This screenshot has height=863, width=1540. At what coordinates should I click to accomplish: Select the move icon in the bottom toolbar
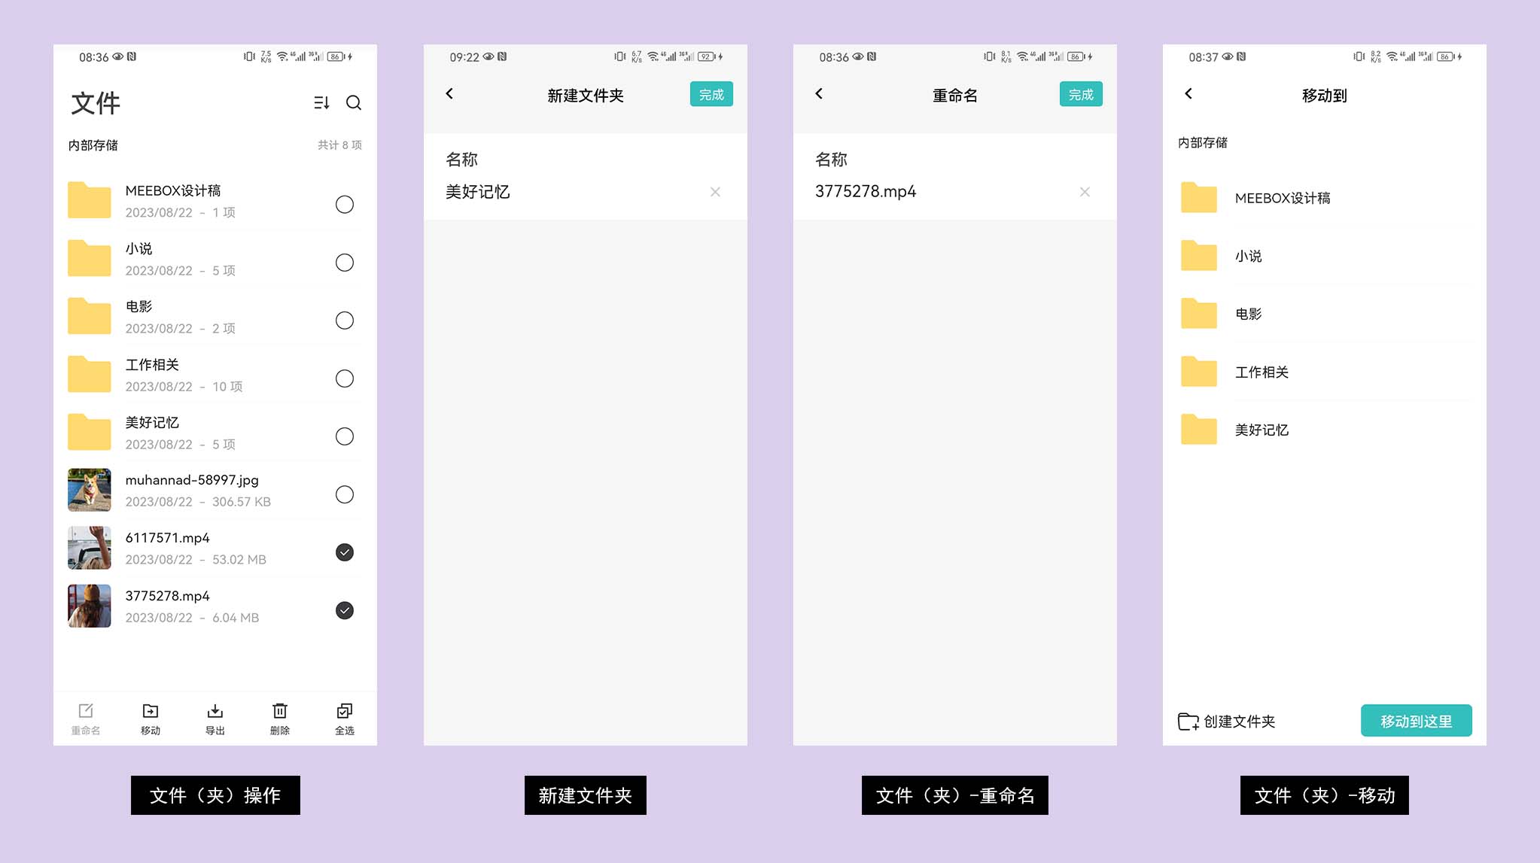click(150, 717)
